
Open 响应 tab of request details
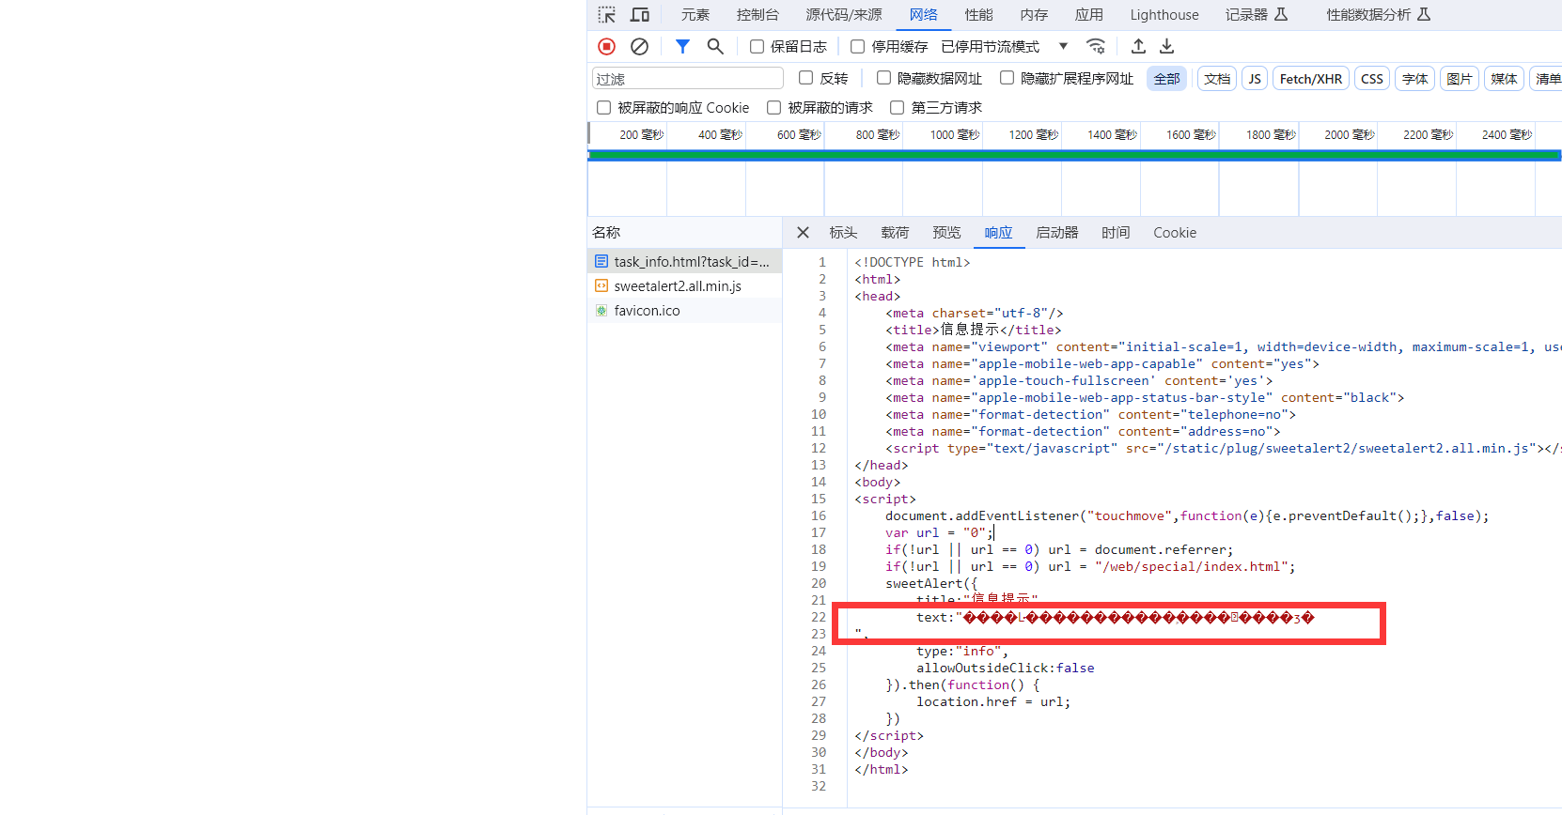998,233
